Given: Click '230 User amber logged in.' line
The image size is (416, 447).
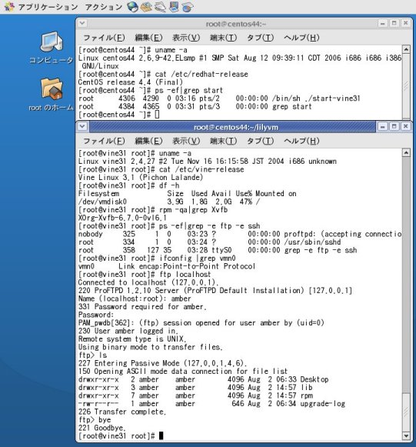Looking at the screenshot, I should click(x=128, y=331).
